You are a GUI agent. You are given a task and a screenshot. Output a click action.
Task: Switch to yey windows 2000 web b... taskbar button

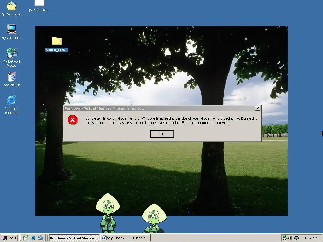(x=126, y=238)
